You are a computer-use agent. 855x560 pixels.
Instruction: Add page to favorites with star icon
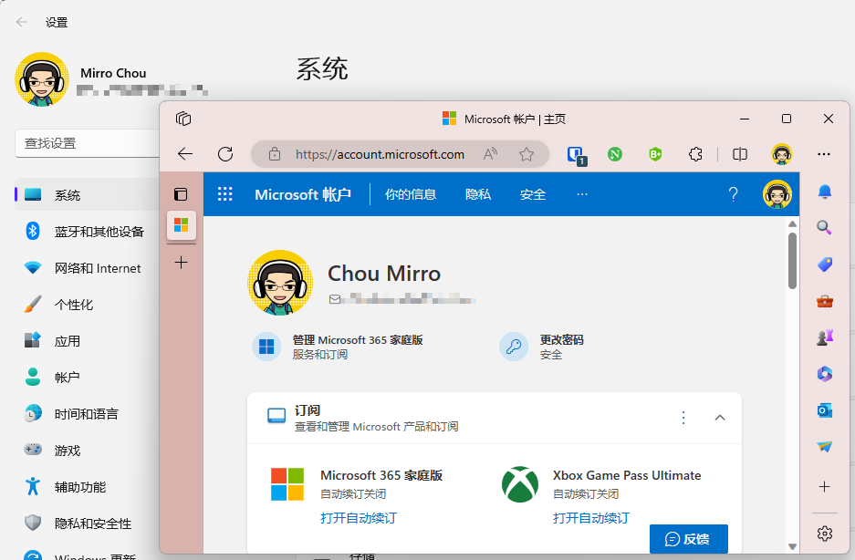[527, 154]
